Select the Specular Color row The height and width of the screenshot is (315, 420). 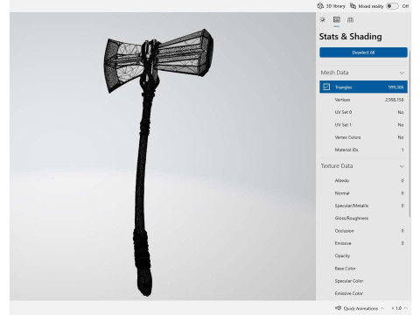[363, 281]
